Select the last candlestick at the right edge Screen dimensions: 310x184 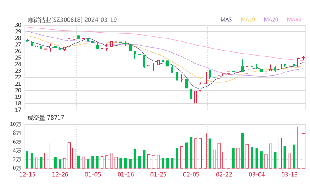pos(303,58)
